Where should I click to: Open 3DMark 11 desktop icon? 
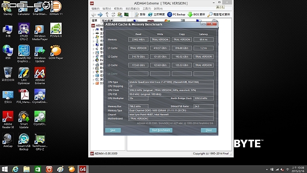(x=56, y=8)
